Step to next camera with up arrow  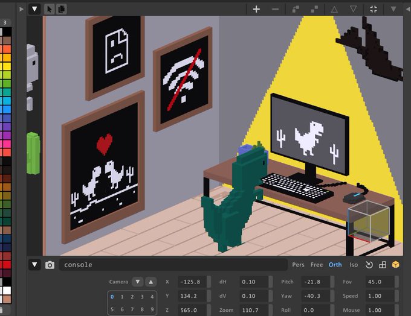pos(150,282)
